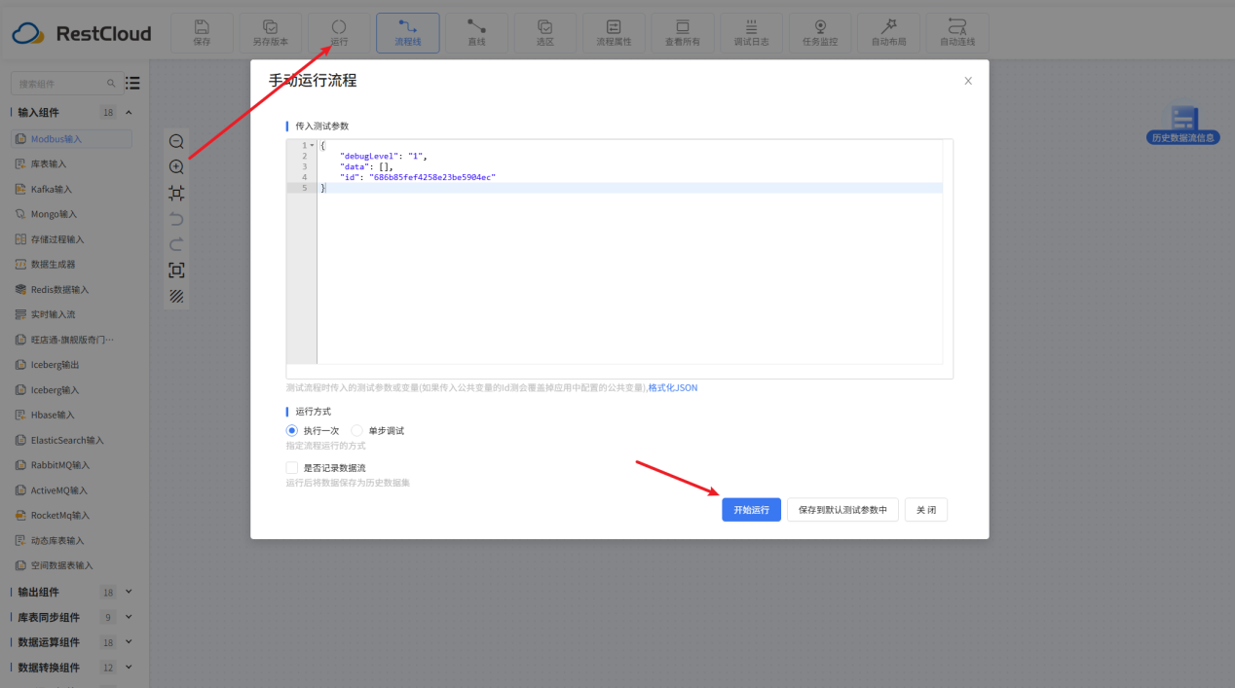
Task: Click the 查看所有 view all icon
Action: coord(683,32)
